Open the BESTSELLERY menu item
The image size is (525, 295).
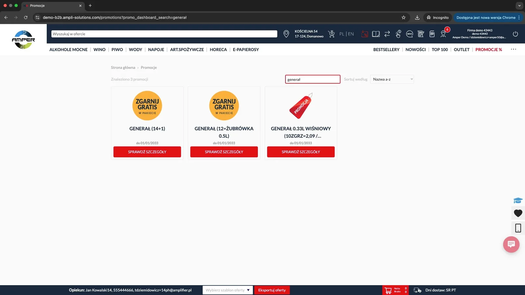click(x=386, y=49)
